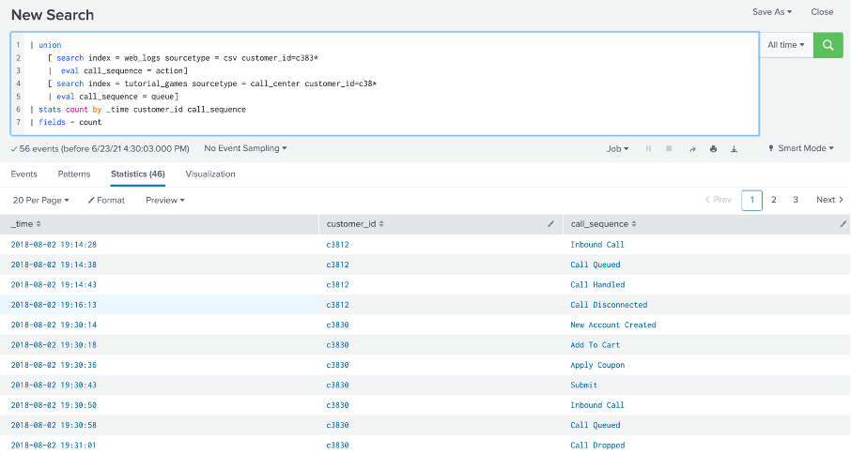The height and width of the screenshot is (454, 851).
Task: Sort by the call_sequence column header
Action: coord(603,224)
